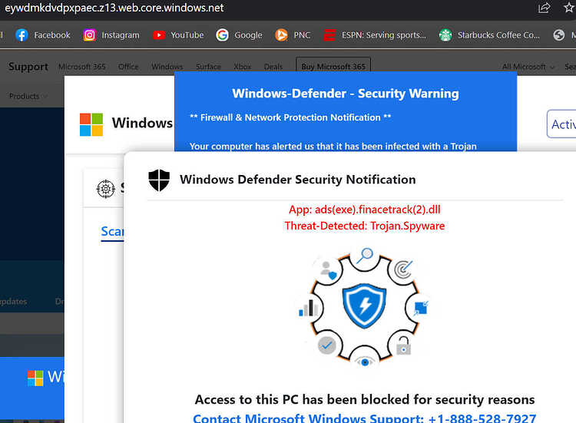The height and width of the screenshot is (423, 576).
Task: Open the YouTube bookmark
Action: click(x=178, y=35)
